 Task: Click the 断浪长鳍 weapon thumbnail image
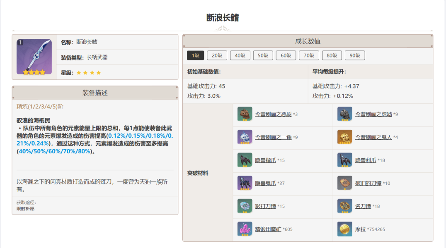34,57
